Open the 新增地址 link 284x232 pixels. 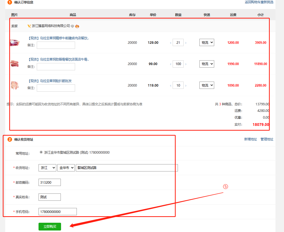[250, 139]
